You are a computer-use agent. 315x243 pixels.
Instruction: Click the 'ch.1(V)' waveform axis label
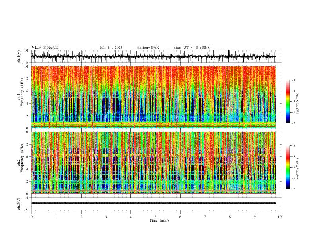click(19, 56)
